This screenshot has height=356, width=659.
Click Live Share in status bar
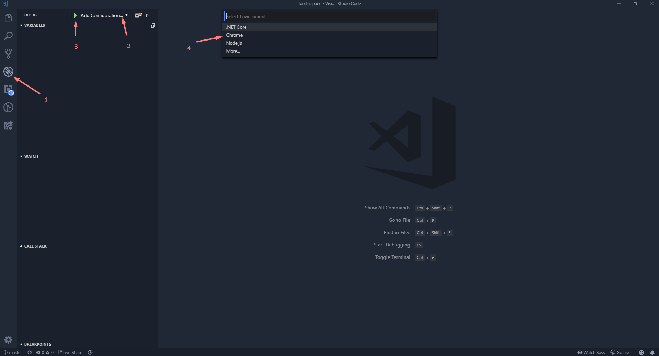click(x=70, y=352)
